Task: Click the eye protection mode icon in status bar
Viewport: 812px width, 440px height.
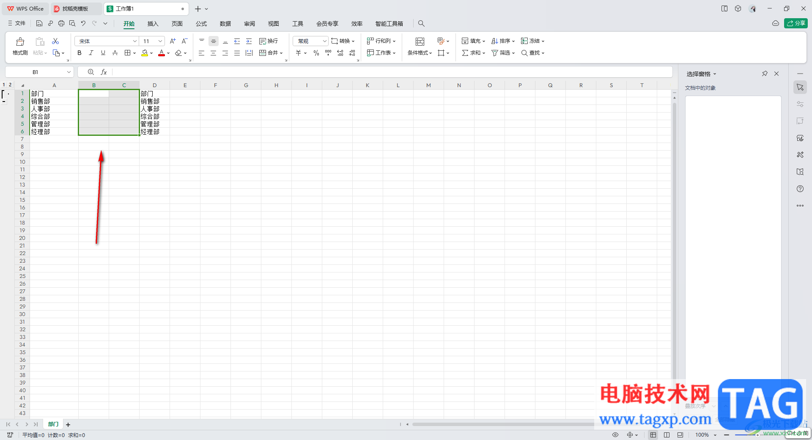Action: 615,434
